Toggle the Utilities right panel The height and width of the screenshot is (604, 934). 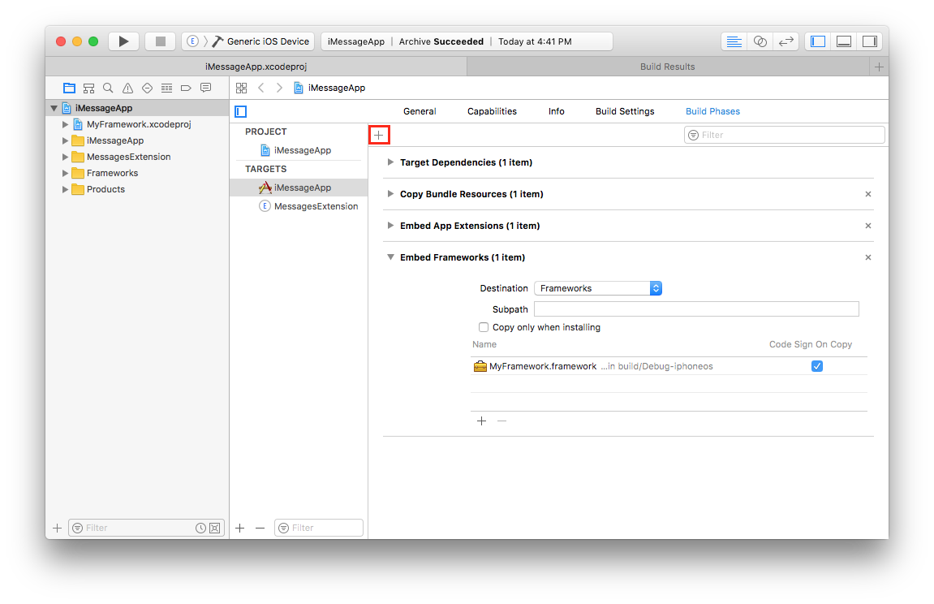coord(869,41)
